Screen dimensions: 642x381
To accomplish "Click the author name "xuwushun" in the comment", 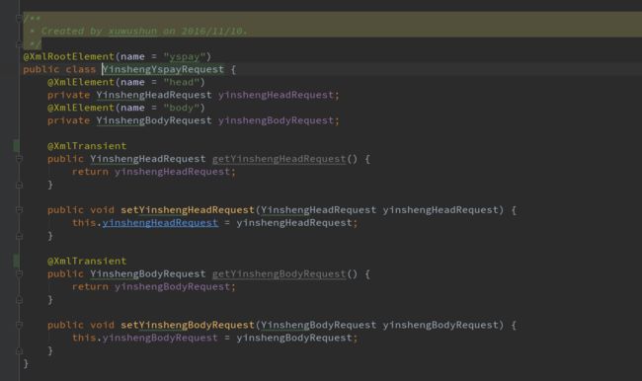I will [x=132, y=32].
